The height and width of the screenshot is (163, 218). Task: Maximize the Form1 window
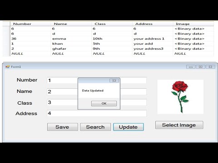(201, 67)
